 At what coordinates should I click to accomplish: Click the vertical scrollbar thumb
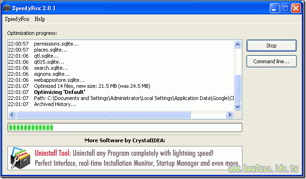pyautogui.click(x=237, y=88)
